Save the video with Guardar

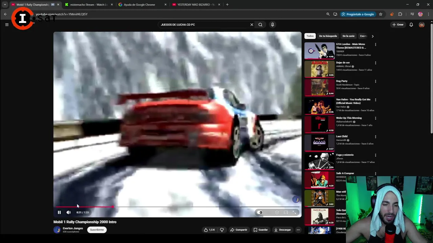[x=261, y=230]
